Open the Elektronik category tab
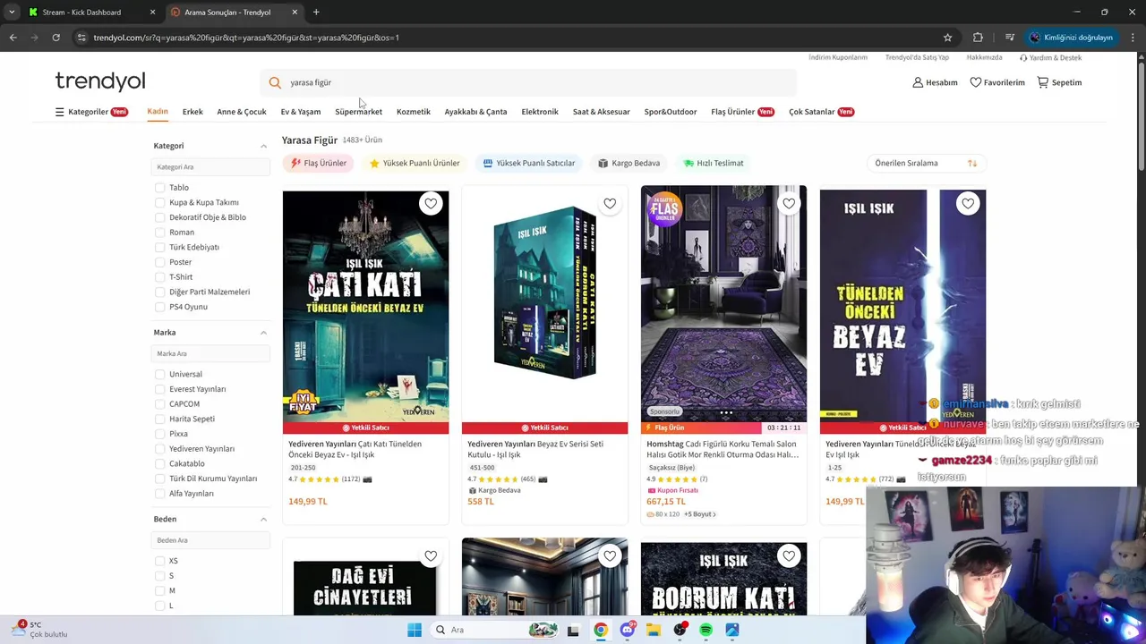Image resolution: width=1146 pixels, height=644 pixels. click(540, 112)
